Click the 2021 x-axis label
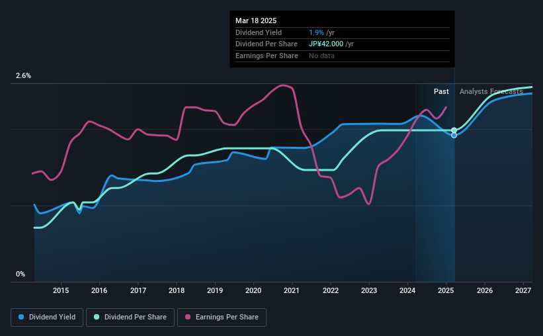Image resolution: width=543 pixels, height=336 pixels. point(292,290)
